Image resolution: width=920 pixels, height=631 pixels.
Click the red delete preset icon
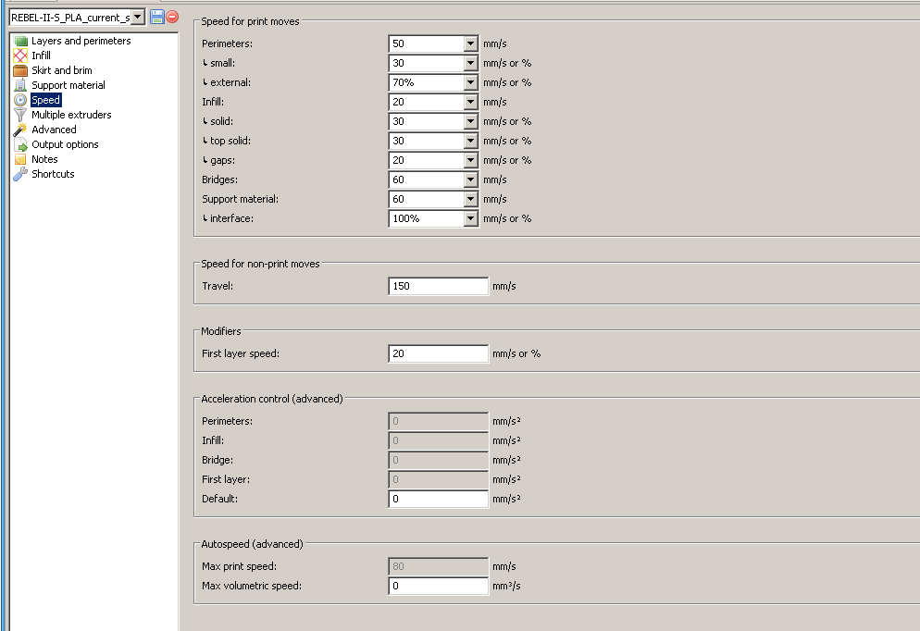(172, 17)
